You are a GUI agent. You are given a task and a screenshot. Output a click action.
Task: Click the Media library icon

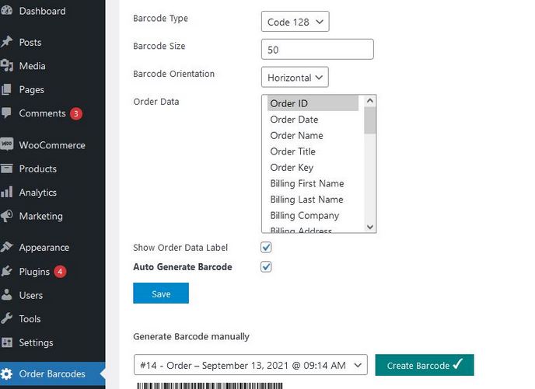pos(6,65)
